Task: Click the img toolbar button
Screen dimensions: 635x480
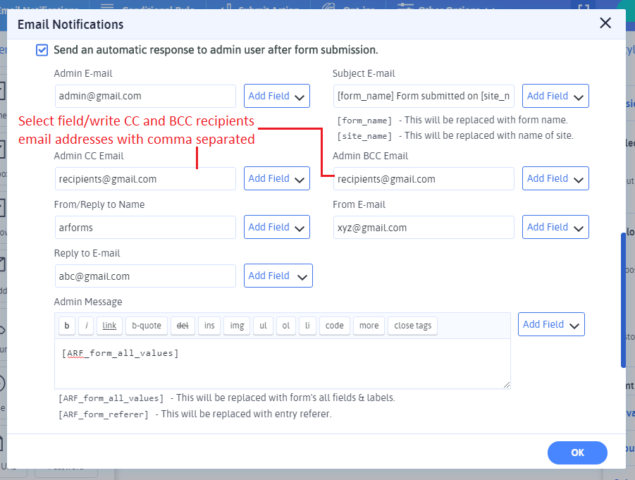Action: [237, 326]
